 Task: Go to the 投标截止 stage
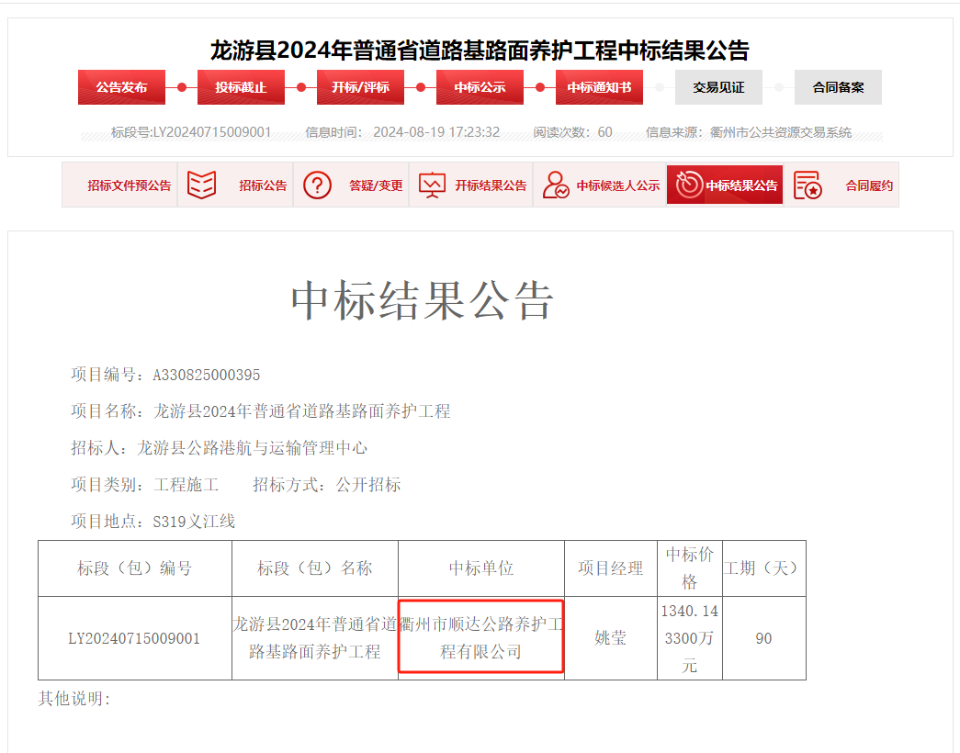241,87
